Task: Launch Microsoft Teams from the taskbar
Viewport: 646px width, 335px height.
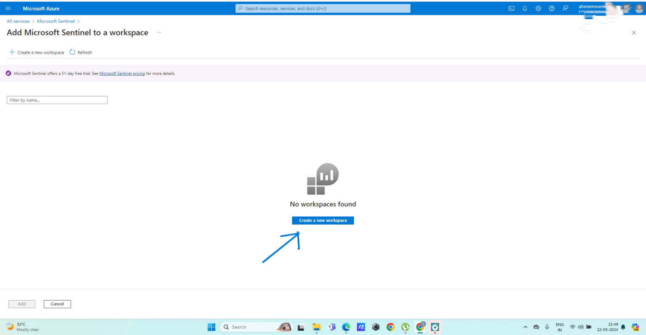Action: 331,327
